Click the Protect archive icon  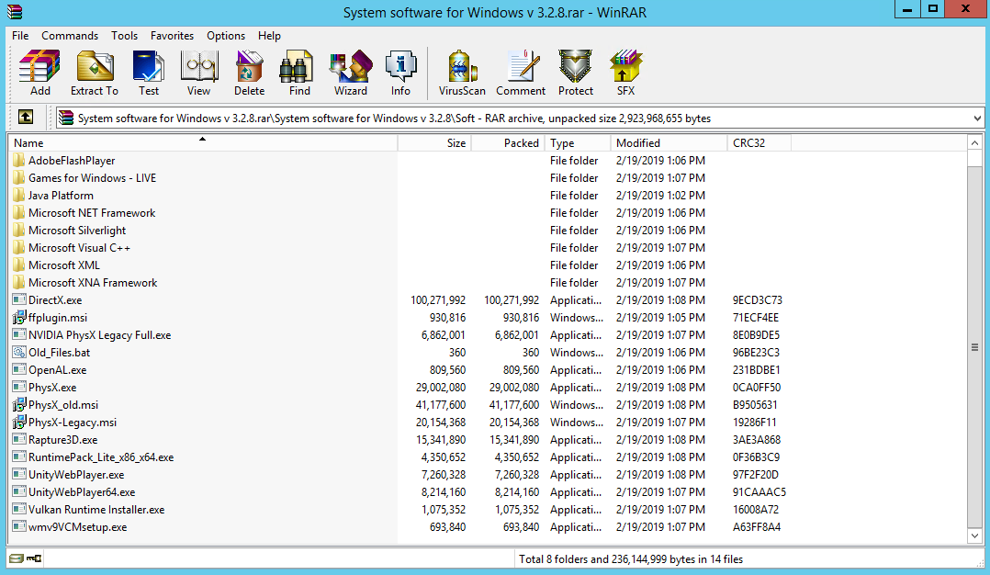coord(575,73)
